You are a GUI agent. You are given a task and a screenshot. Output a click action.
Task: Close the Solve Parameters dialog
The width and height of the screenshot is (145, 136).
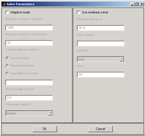(141, 4)
